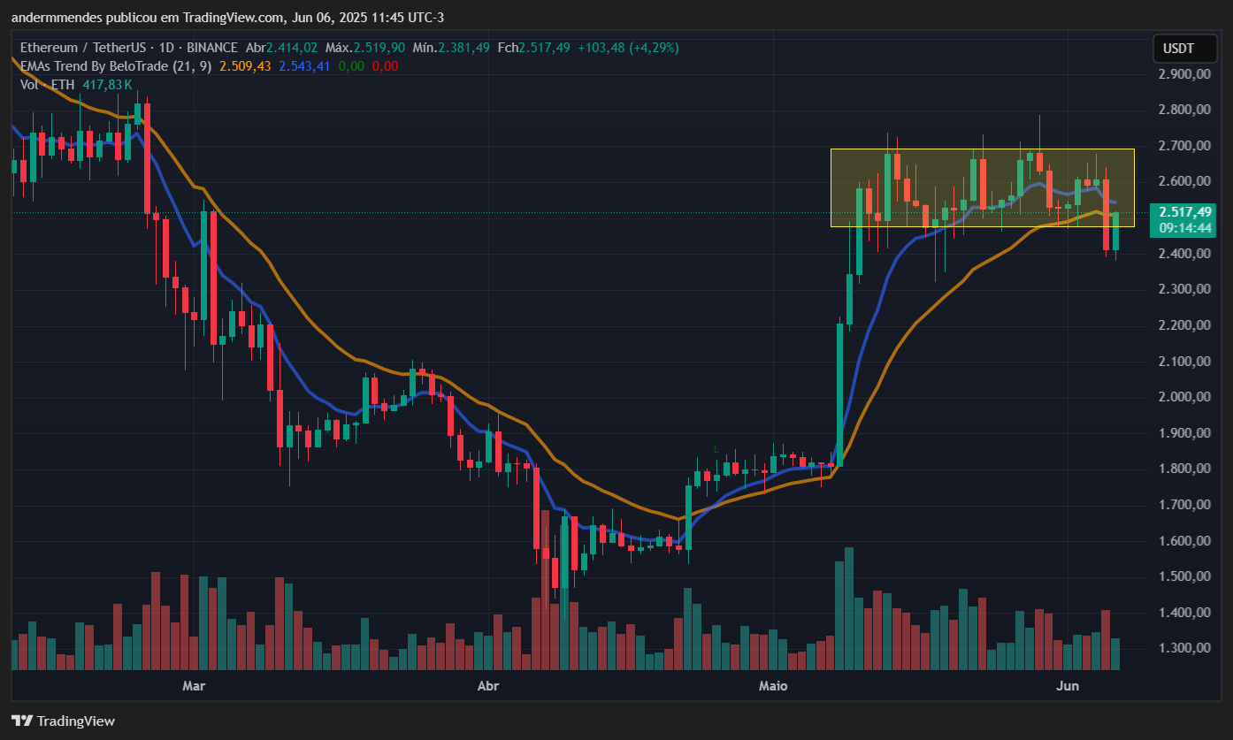This screenshot has height=740, width=1233.
Task: Click the Vol · ETH indicator label
Action: click(46, 85)
